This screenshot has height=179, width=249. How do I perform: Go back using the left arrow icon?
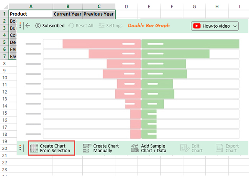28,25
